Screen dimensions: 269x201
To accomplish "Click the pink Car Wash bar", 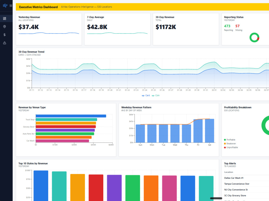I will 62,141.
